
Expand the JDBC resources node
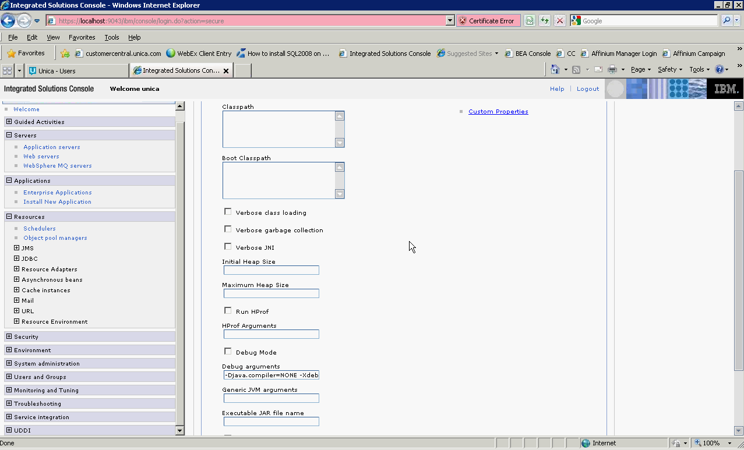tap(16, 258)
